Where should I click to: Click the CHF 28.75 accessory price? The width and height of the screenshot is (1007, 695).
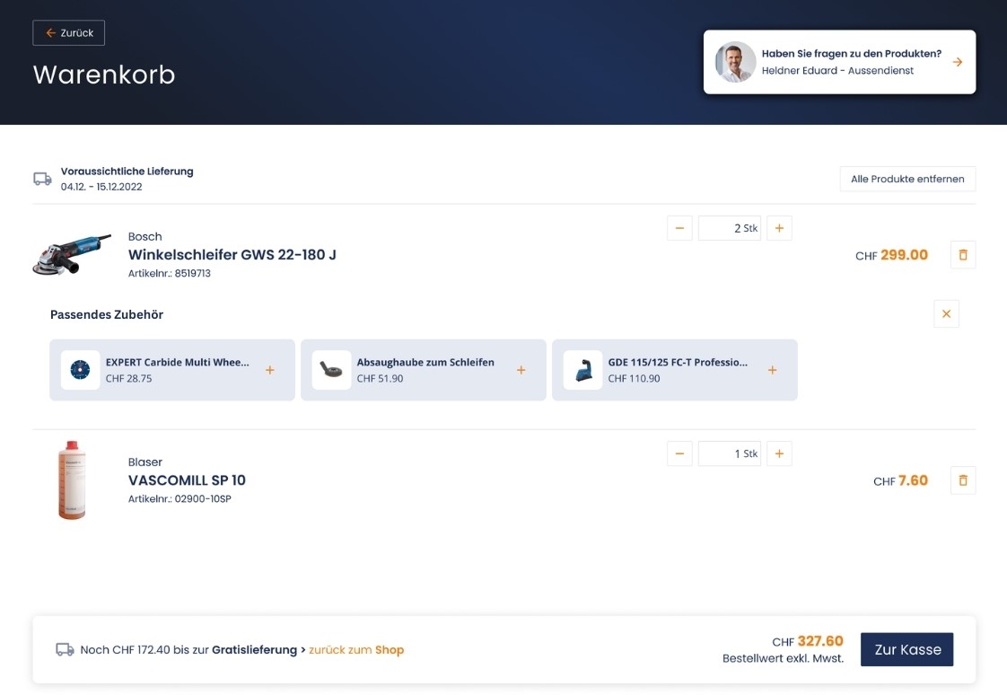pyautogui.click(x=129, y=378)
